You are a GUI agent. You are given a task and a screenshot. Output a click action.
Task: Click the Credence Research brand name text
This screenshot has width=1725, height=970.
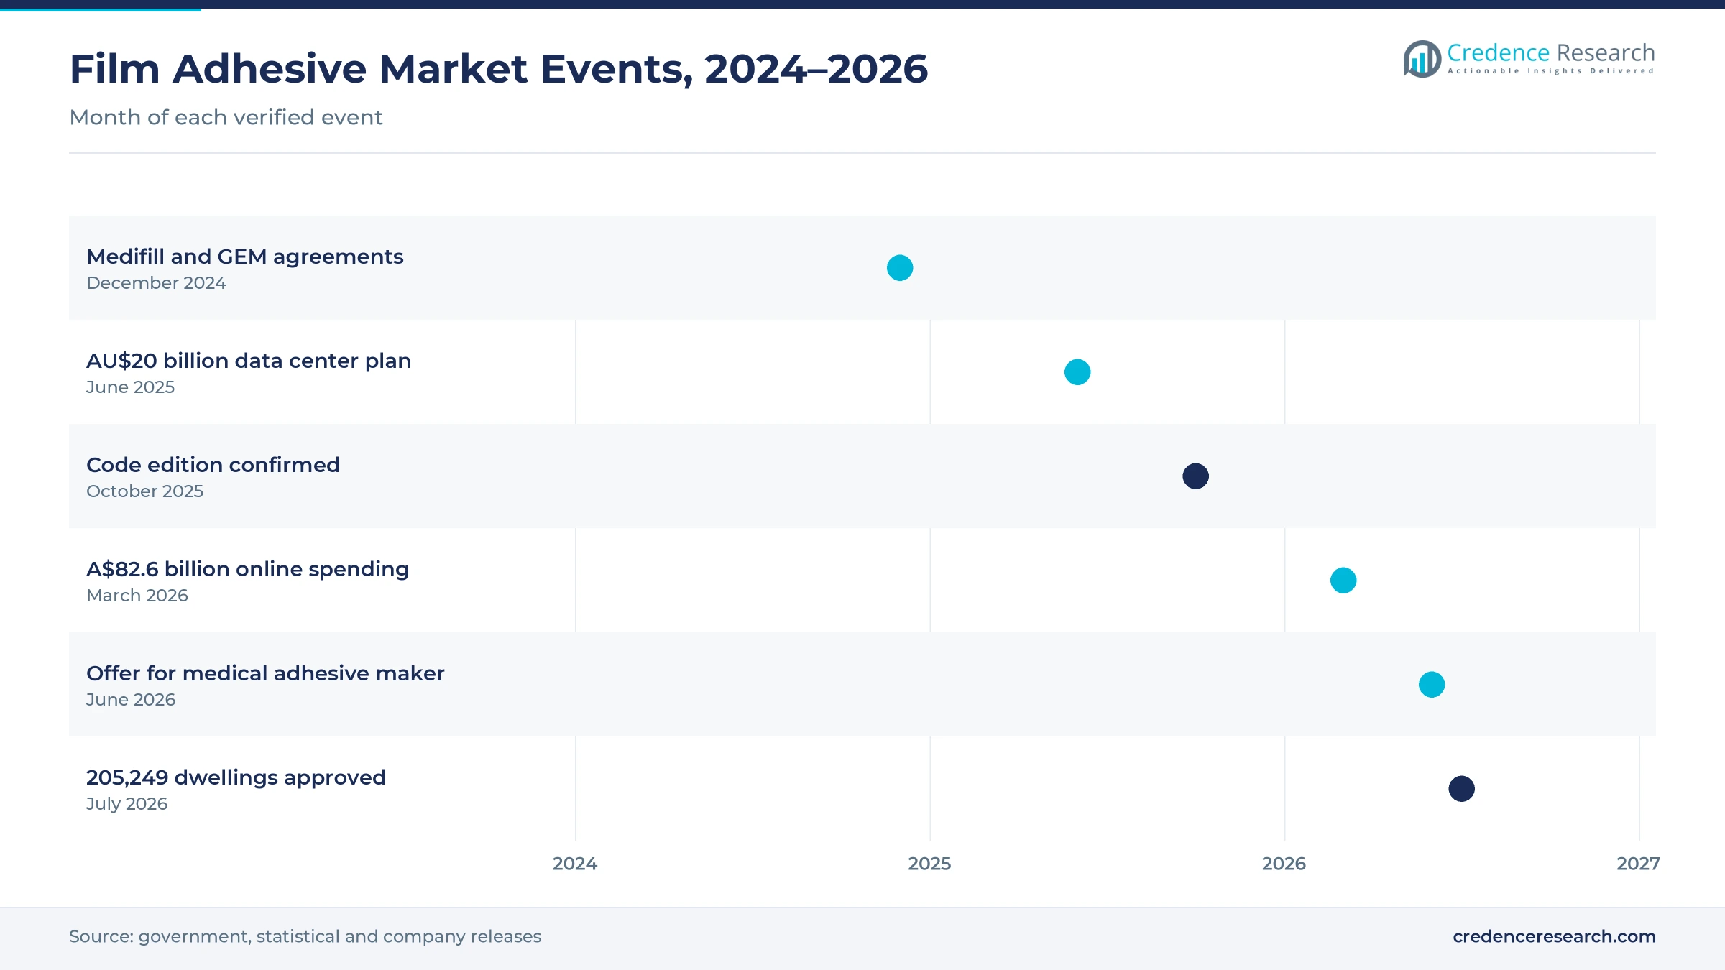[x=1550, y=52]
